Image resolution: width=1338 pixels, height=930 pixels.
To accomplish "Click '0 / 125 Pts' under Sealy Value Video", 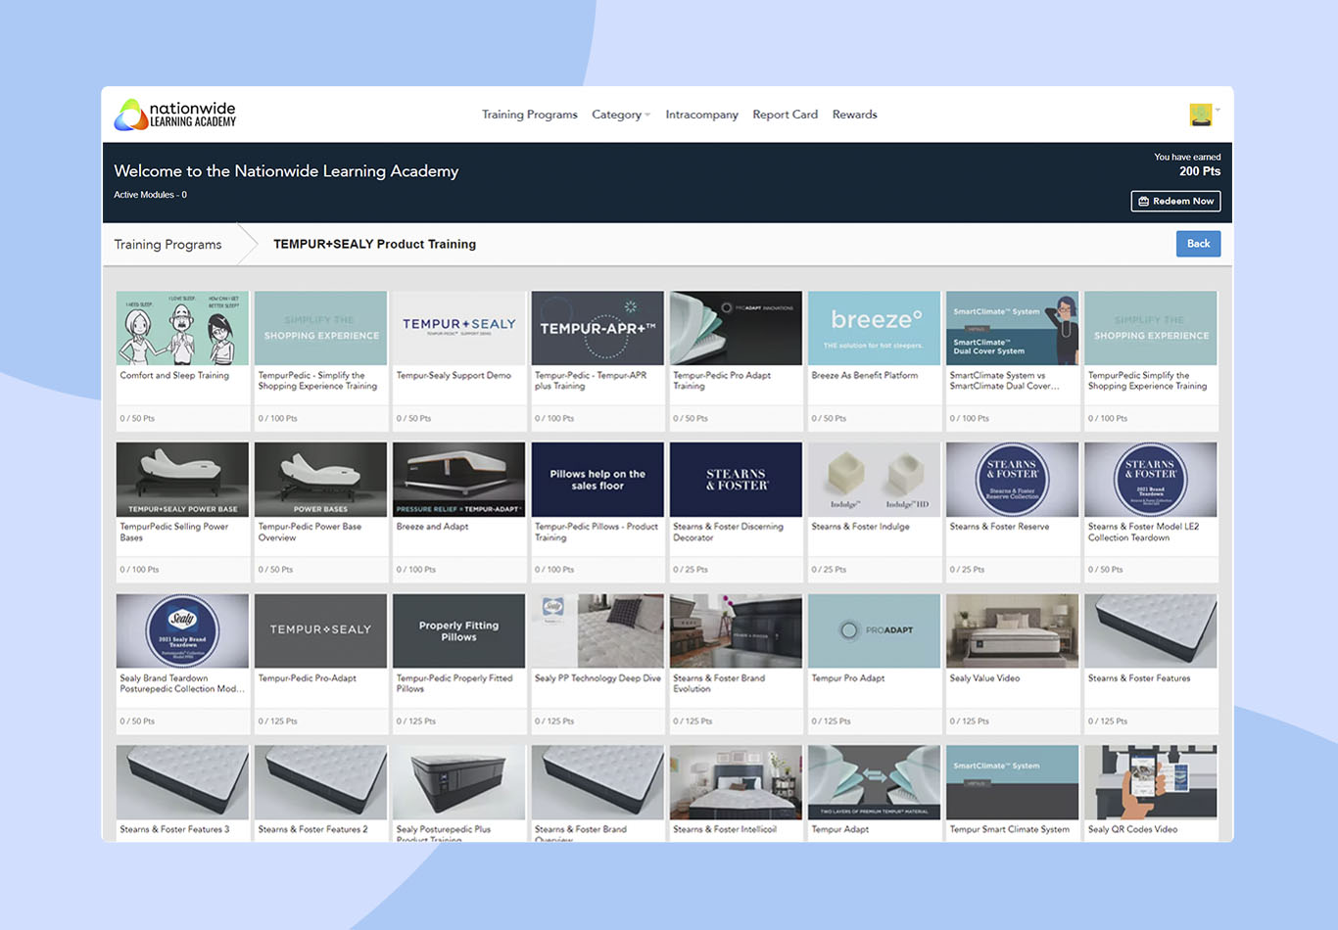I will click(969, 721).
